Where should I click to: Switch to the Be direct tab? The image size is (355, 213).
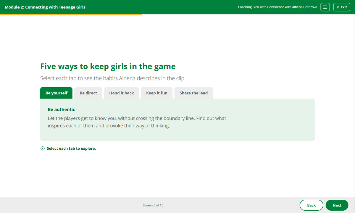point(88,93)
